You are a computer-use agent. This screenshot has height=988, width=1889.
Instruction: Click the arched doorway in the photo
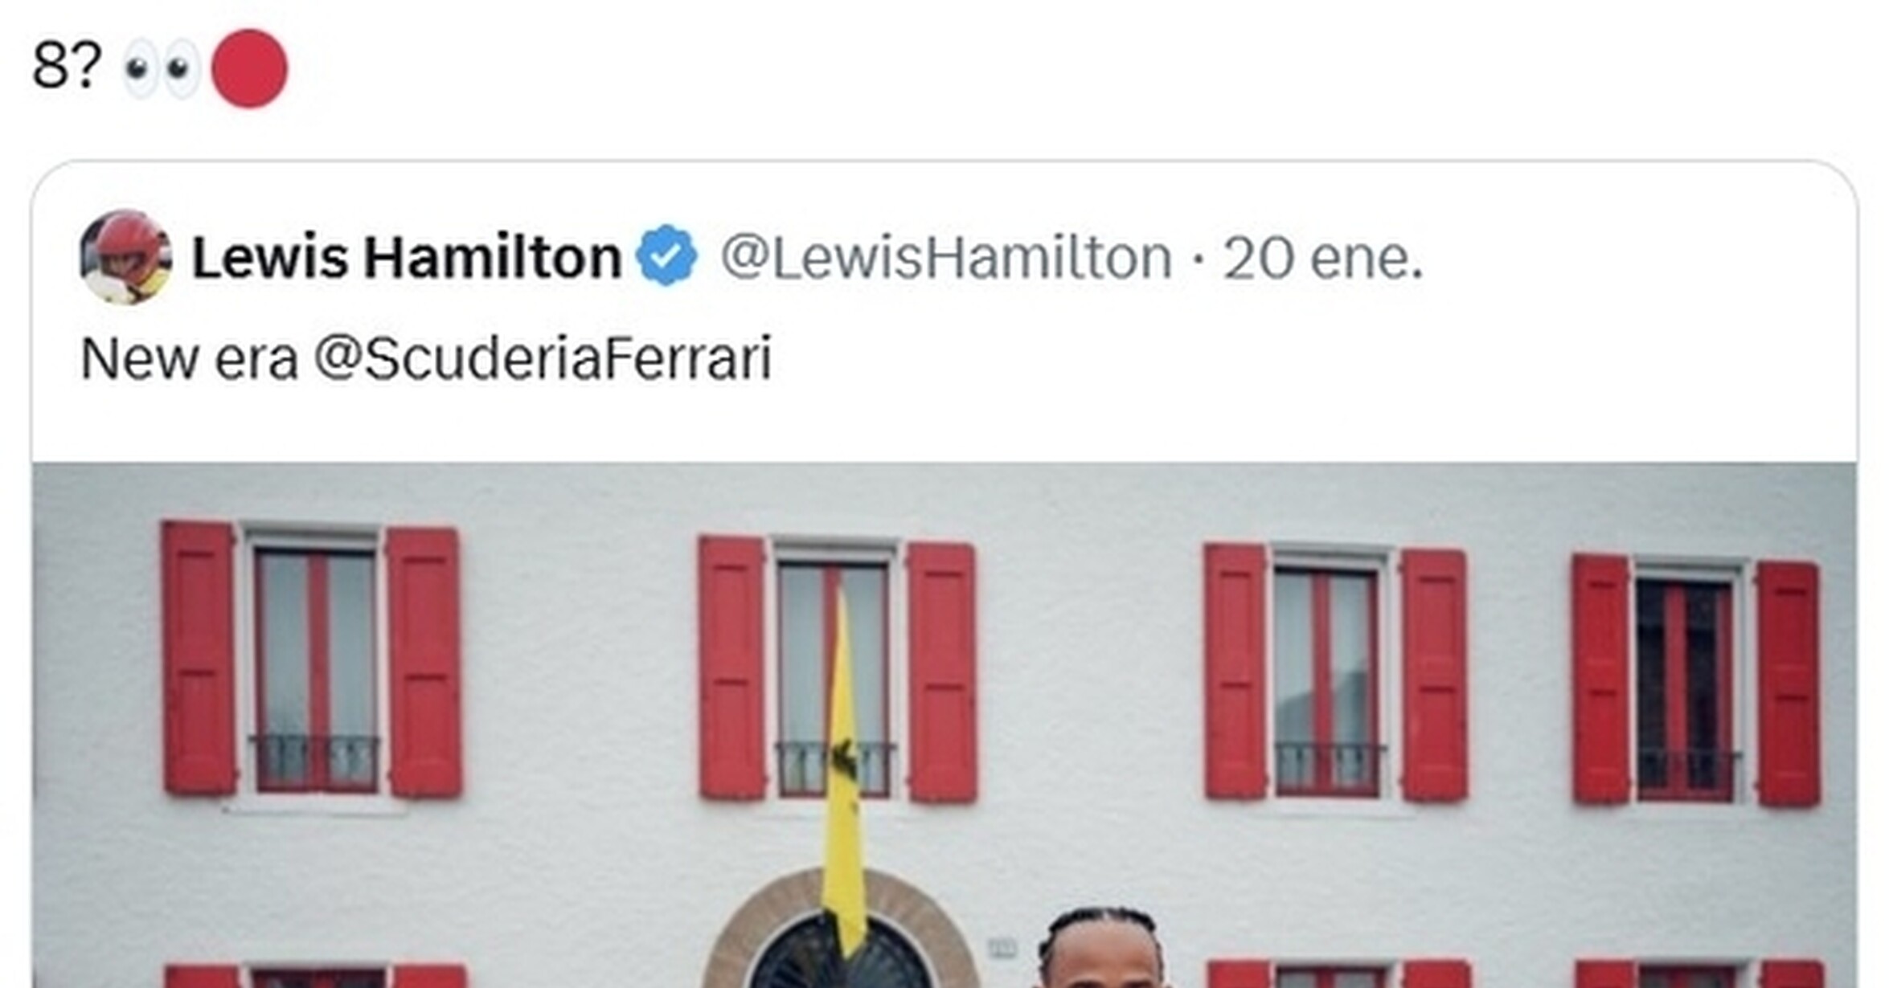pyautogui.click(x=840, y=930)
